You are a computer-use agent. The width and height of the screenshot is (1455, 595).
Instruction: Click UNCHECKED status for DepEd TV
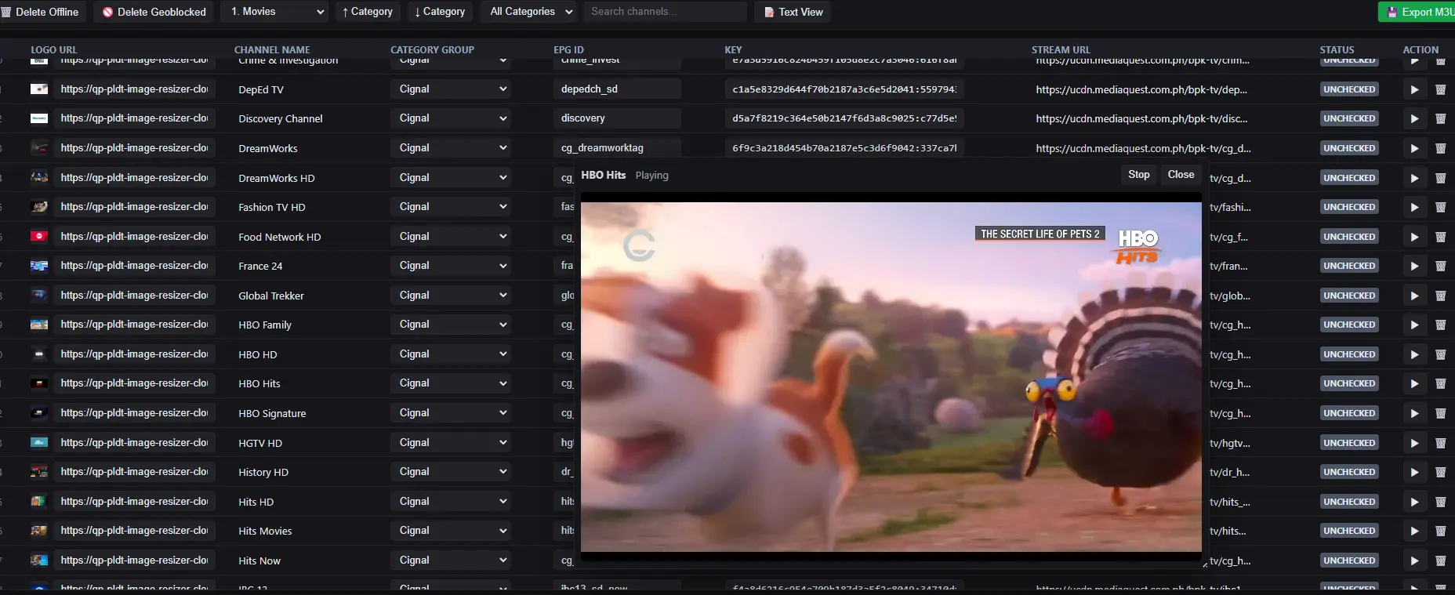click(1349, 89)
